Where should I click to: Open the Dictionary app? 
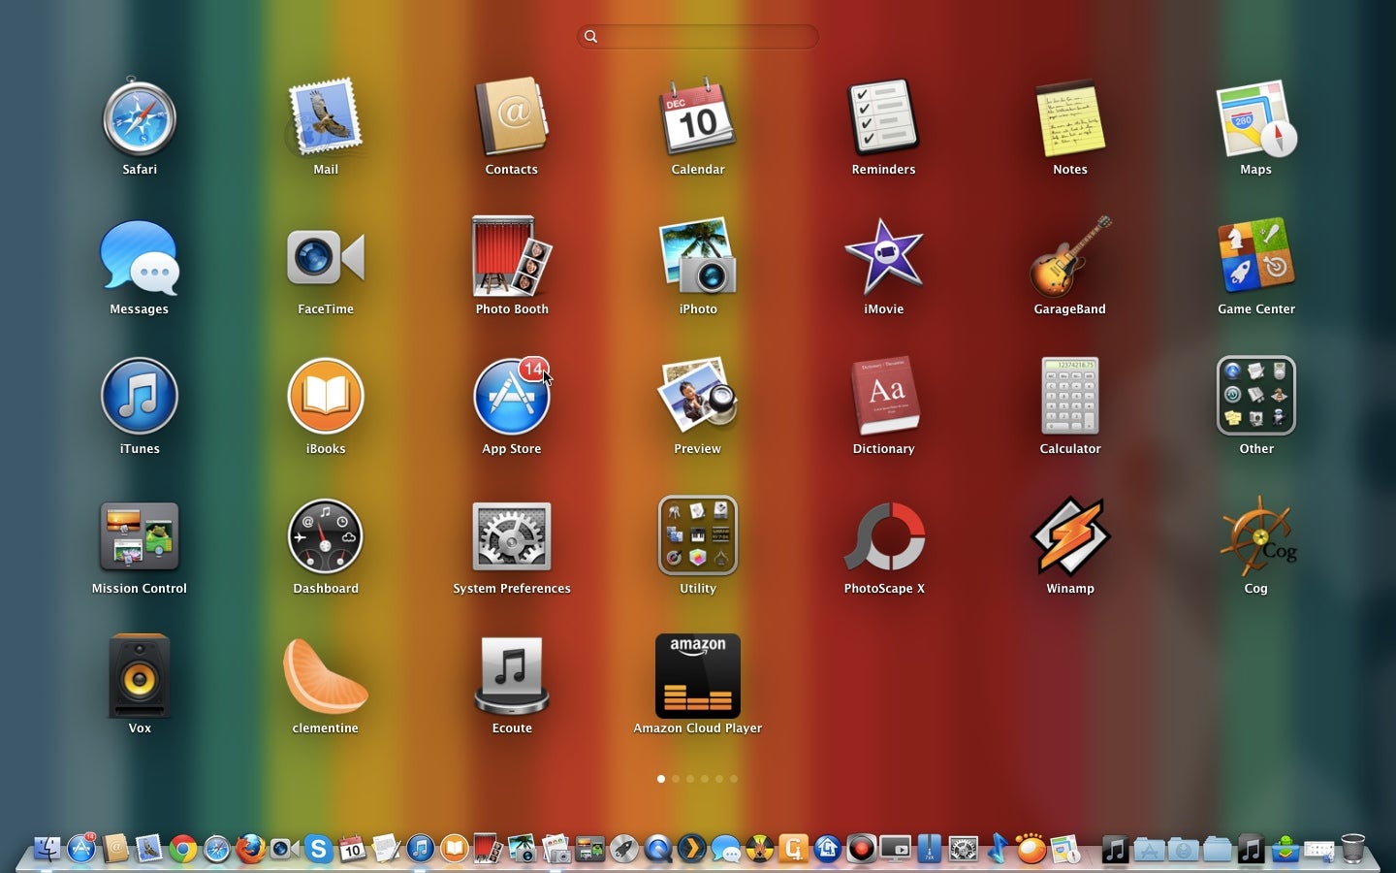click(883, 398)
